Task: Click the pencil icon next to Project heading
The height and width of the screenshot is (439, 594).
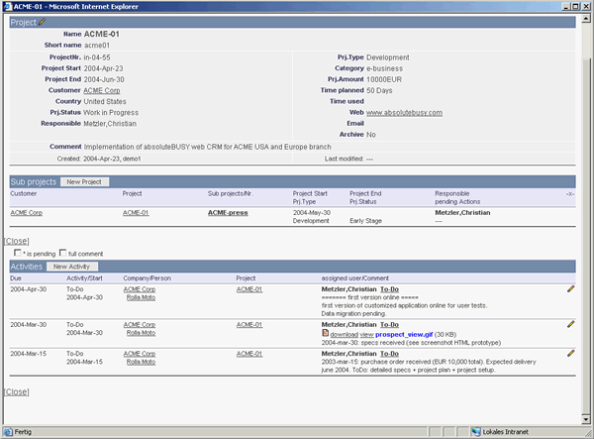Action: pos(43,22)
